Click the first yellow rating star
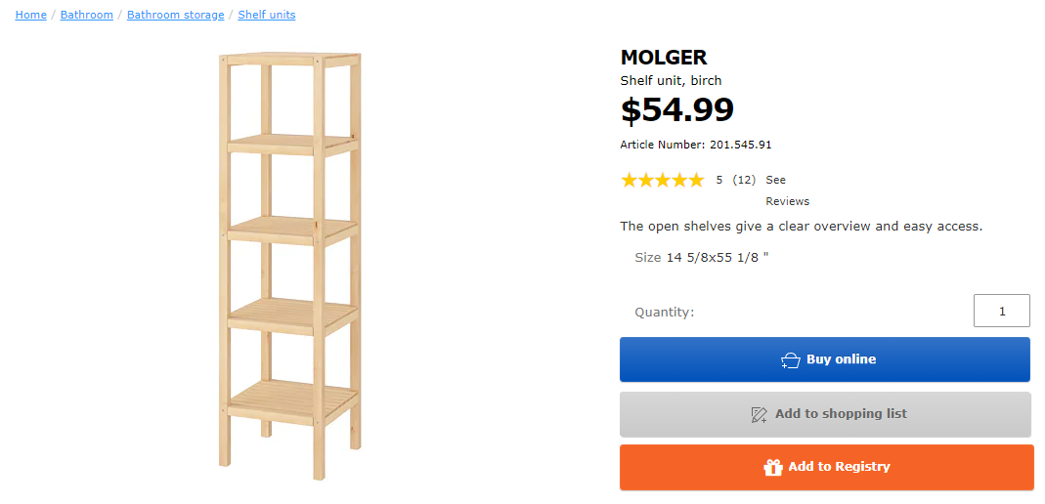 [x=630, y=180]
